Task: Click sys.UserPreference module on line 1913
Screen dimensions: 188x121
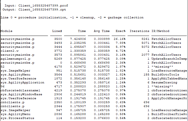Action: click(18, 98)
